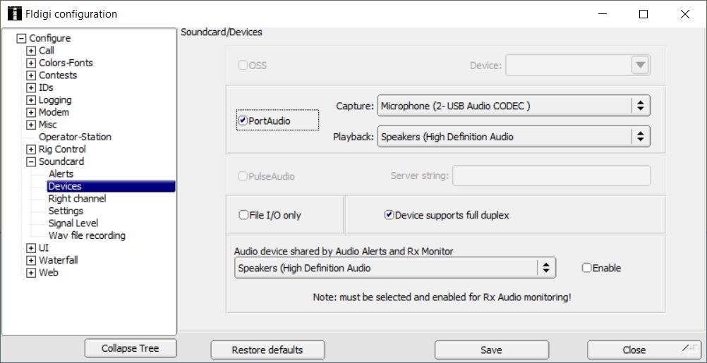Open Wav file recording settings

click(x=87, y=235)
